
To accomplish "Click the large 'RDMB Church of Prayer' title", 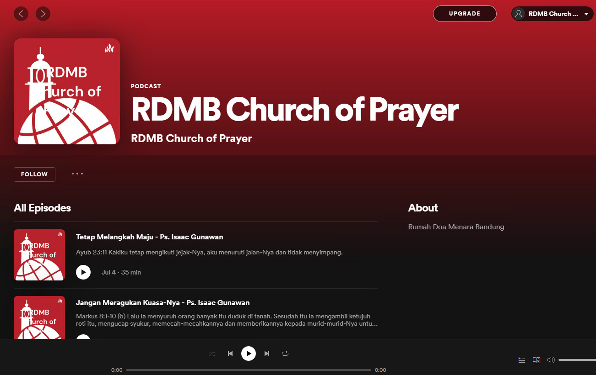I will click(x=295, y=110).
